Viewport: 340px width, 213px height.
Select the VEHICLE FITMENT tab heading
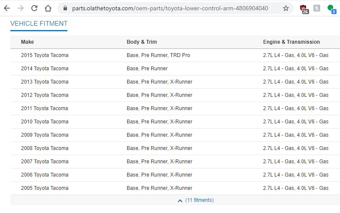39,24
